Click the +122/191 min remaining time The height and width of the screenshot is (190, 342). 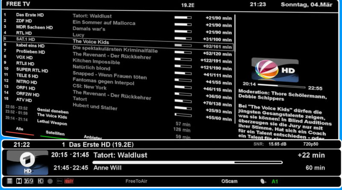click(x=216, y=61)
